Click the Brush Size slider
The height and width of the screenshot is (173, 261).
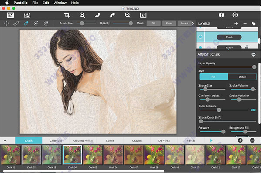tap(86, 23)
